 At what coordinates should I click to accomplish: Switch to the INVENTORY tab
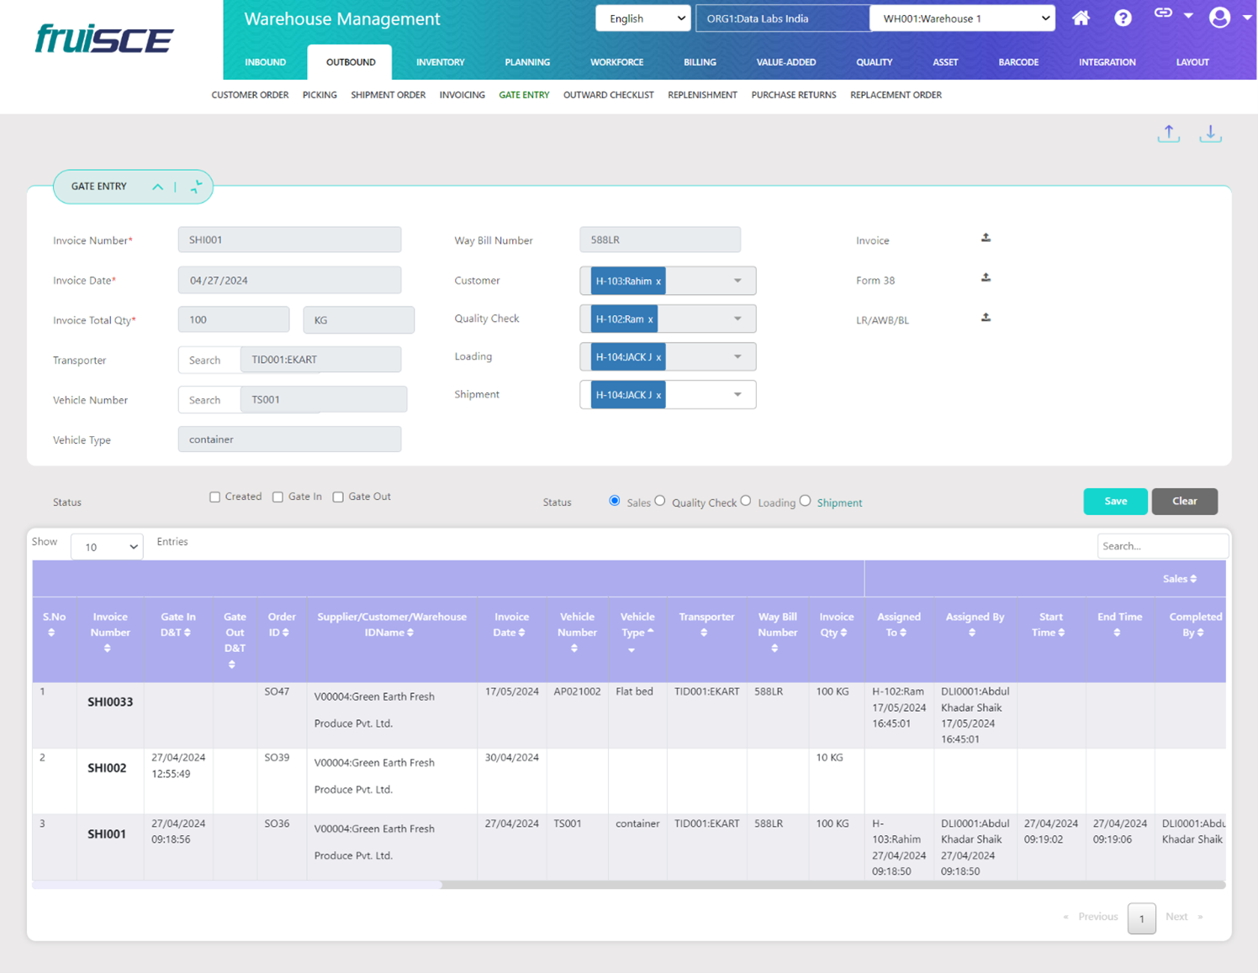pos(440,62)
